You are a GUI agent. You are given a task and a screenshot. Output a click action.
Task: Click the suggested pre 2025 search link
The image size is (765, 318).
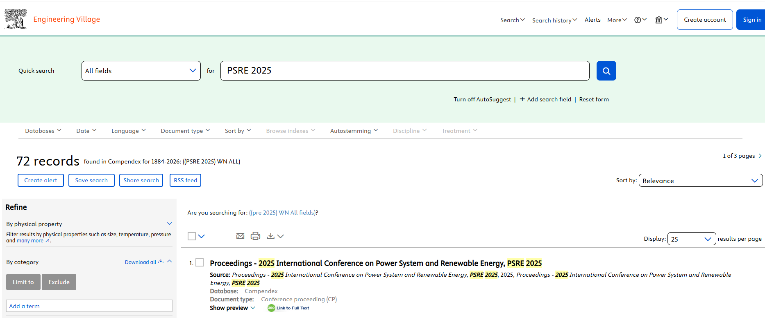(x=282, y=213)
